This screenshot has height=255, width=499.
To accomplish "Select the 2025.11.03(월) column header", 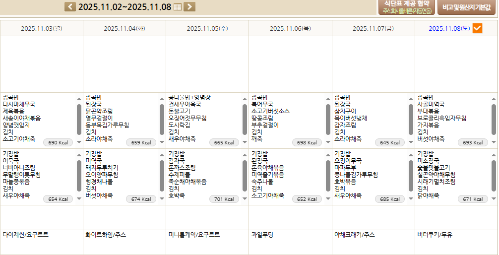I will (x=41, y=29).
